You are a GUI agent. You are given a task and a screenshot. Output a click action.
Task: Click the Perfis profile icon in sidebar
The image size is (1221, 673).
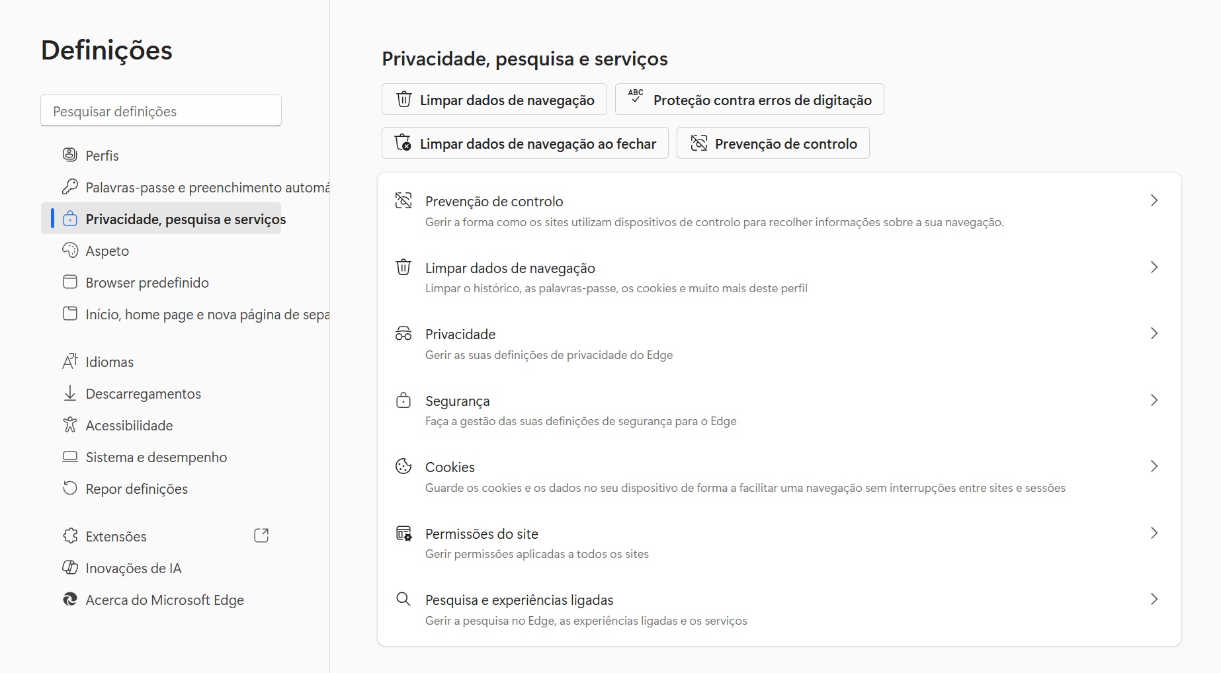(69, 155)
